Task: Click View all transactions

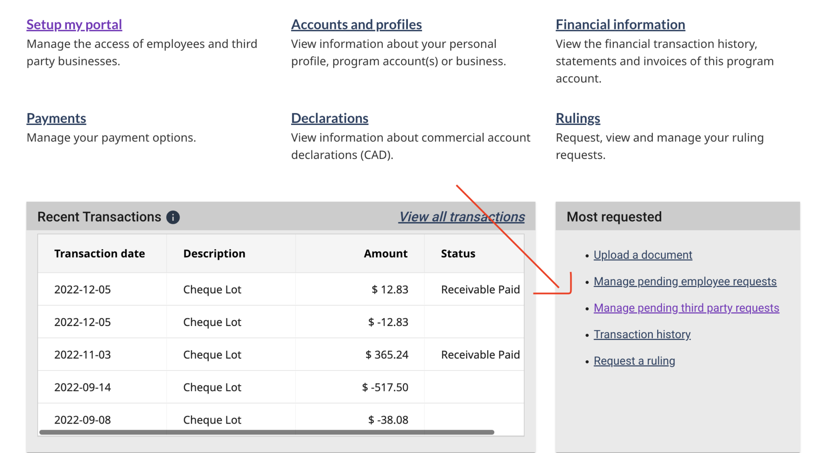Action: 461,217
